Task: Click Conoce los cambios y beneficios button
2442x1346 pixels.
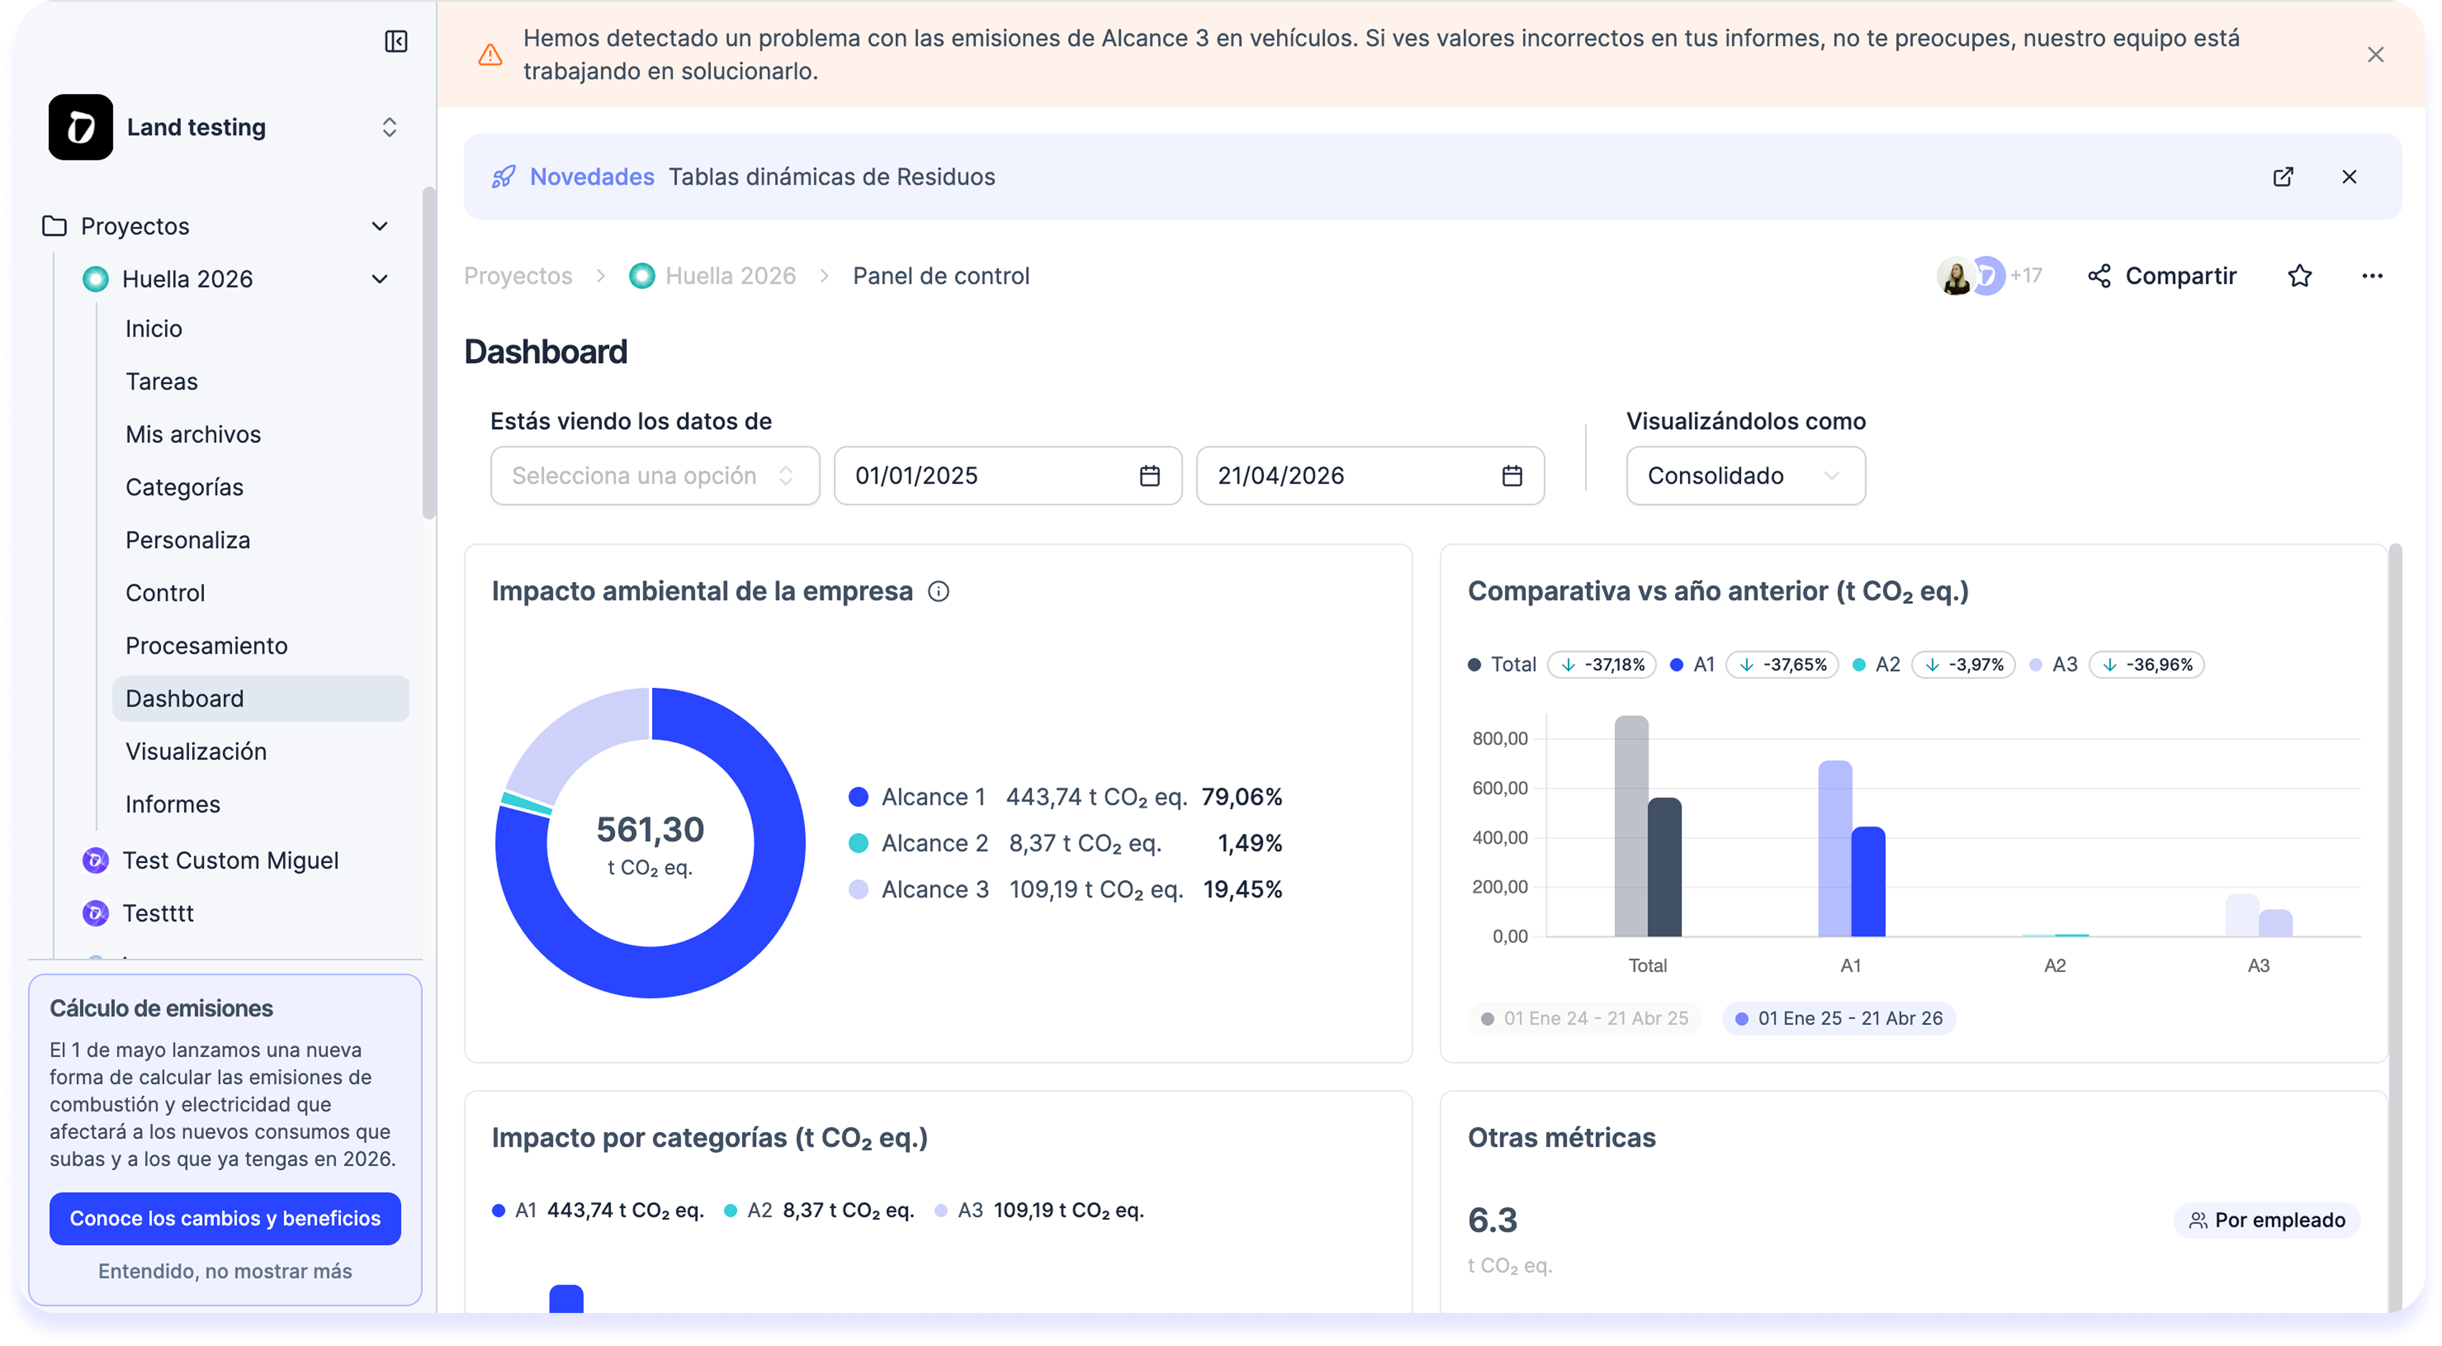Action: coord(225,1218)
